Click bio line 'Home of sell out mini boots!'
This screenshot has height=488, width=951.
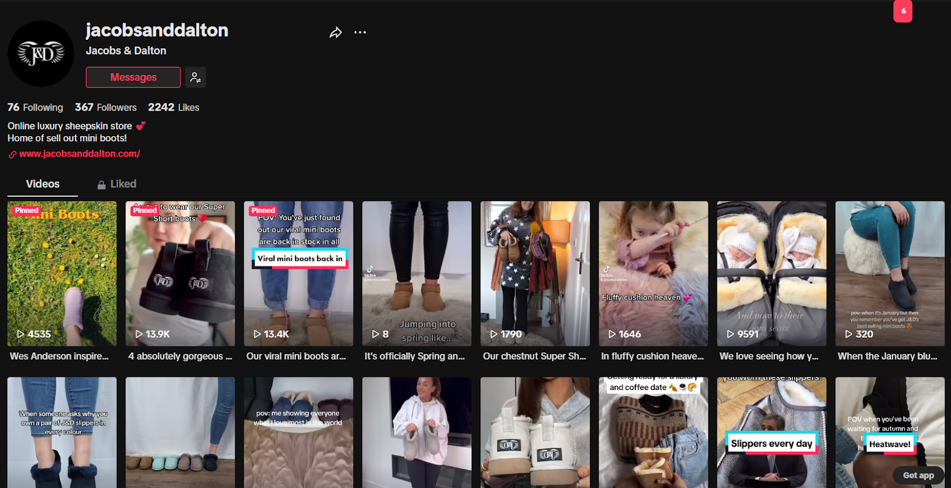tap(67, 138)
